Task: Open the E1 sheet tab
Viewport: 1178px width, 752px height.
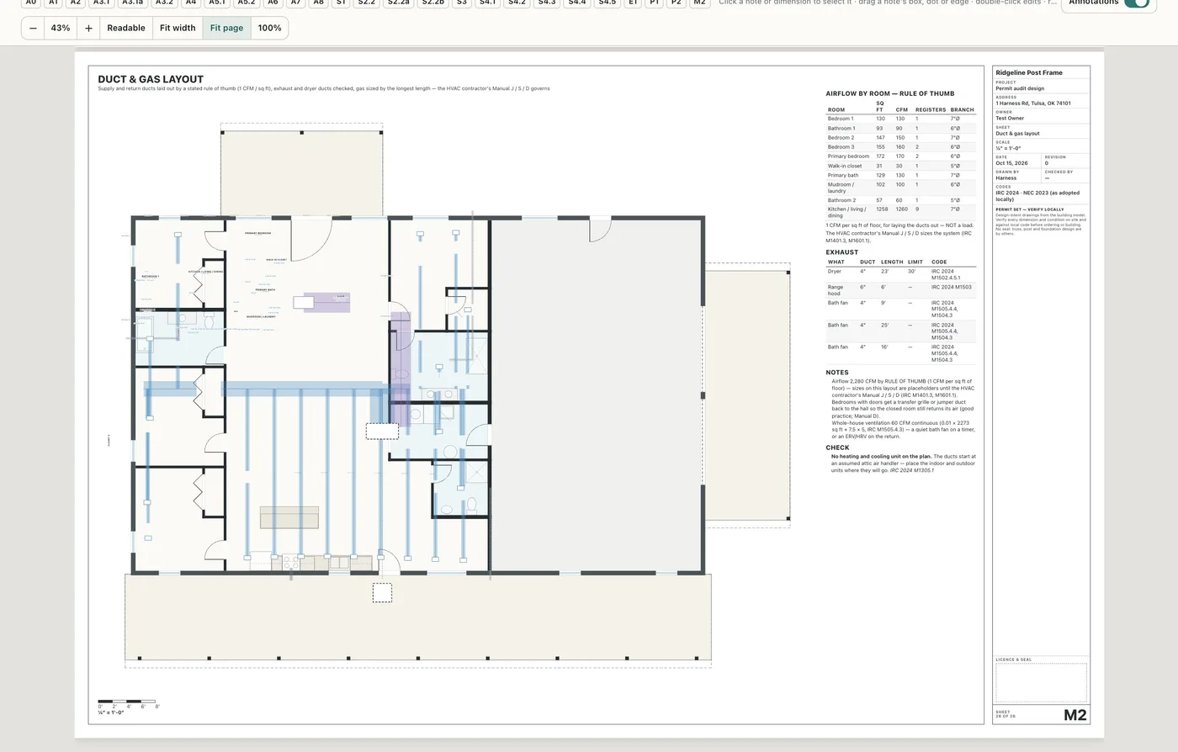Action: click(x=633, y=3)
